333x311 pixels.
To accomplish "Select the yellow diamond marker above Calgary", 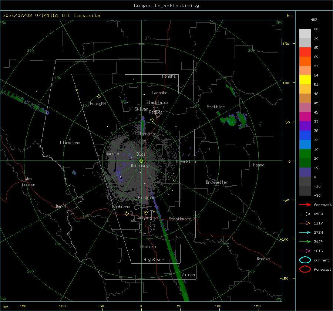I will click(x=146, y=213).
